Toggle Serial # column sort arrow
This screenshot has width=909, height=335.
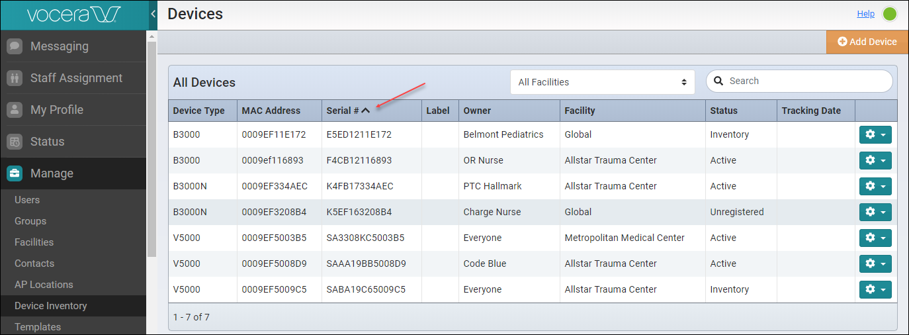click(365, 111)
